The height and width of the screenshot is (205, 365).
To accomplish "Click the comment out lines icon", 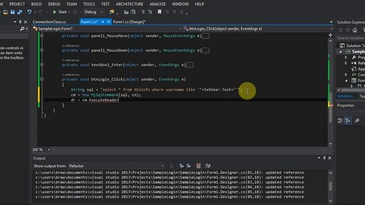I will click(143, 12).
